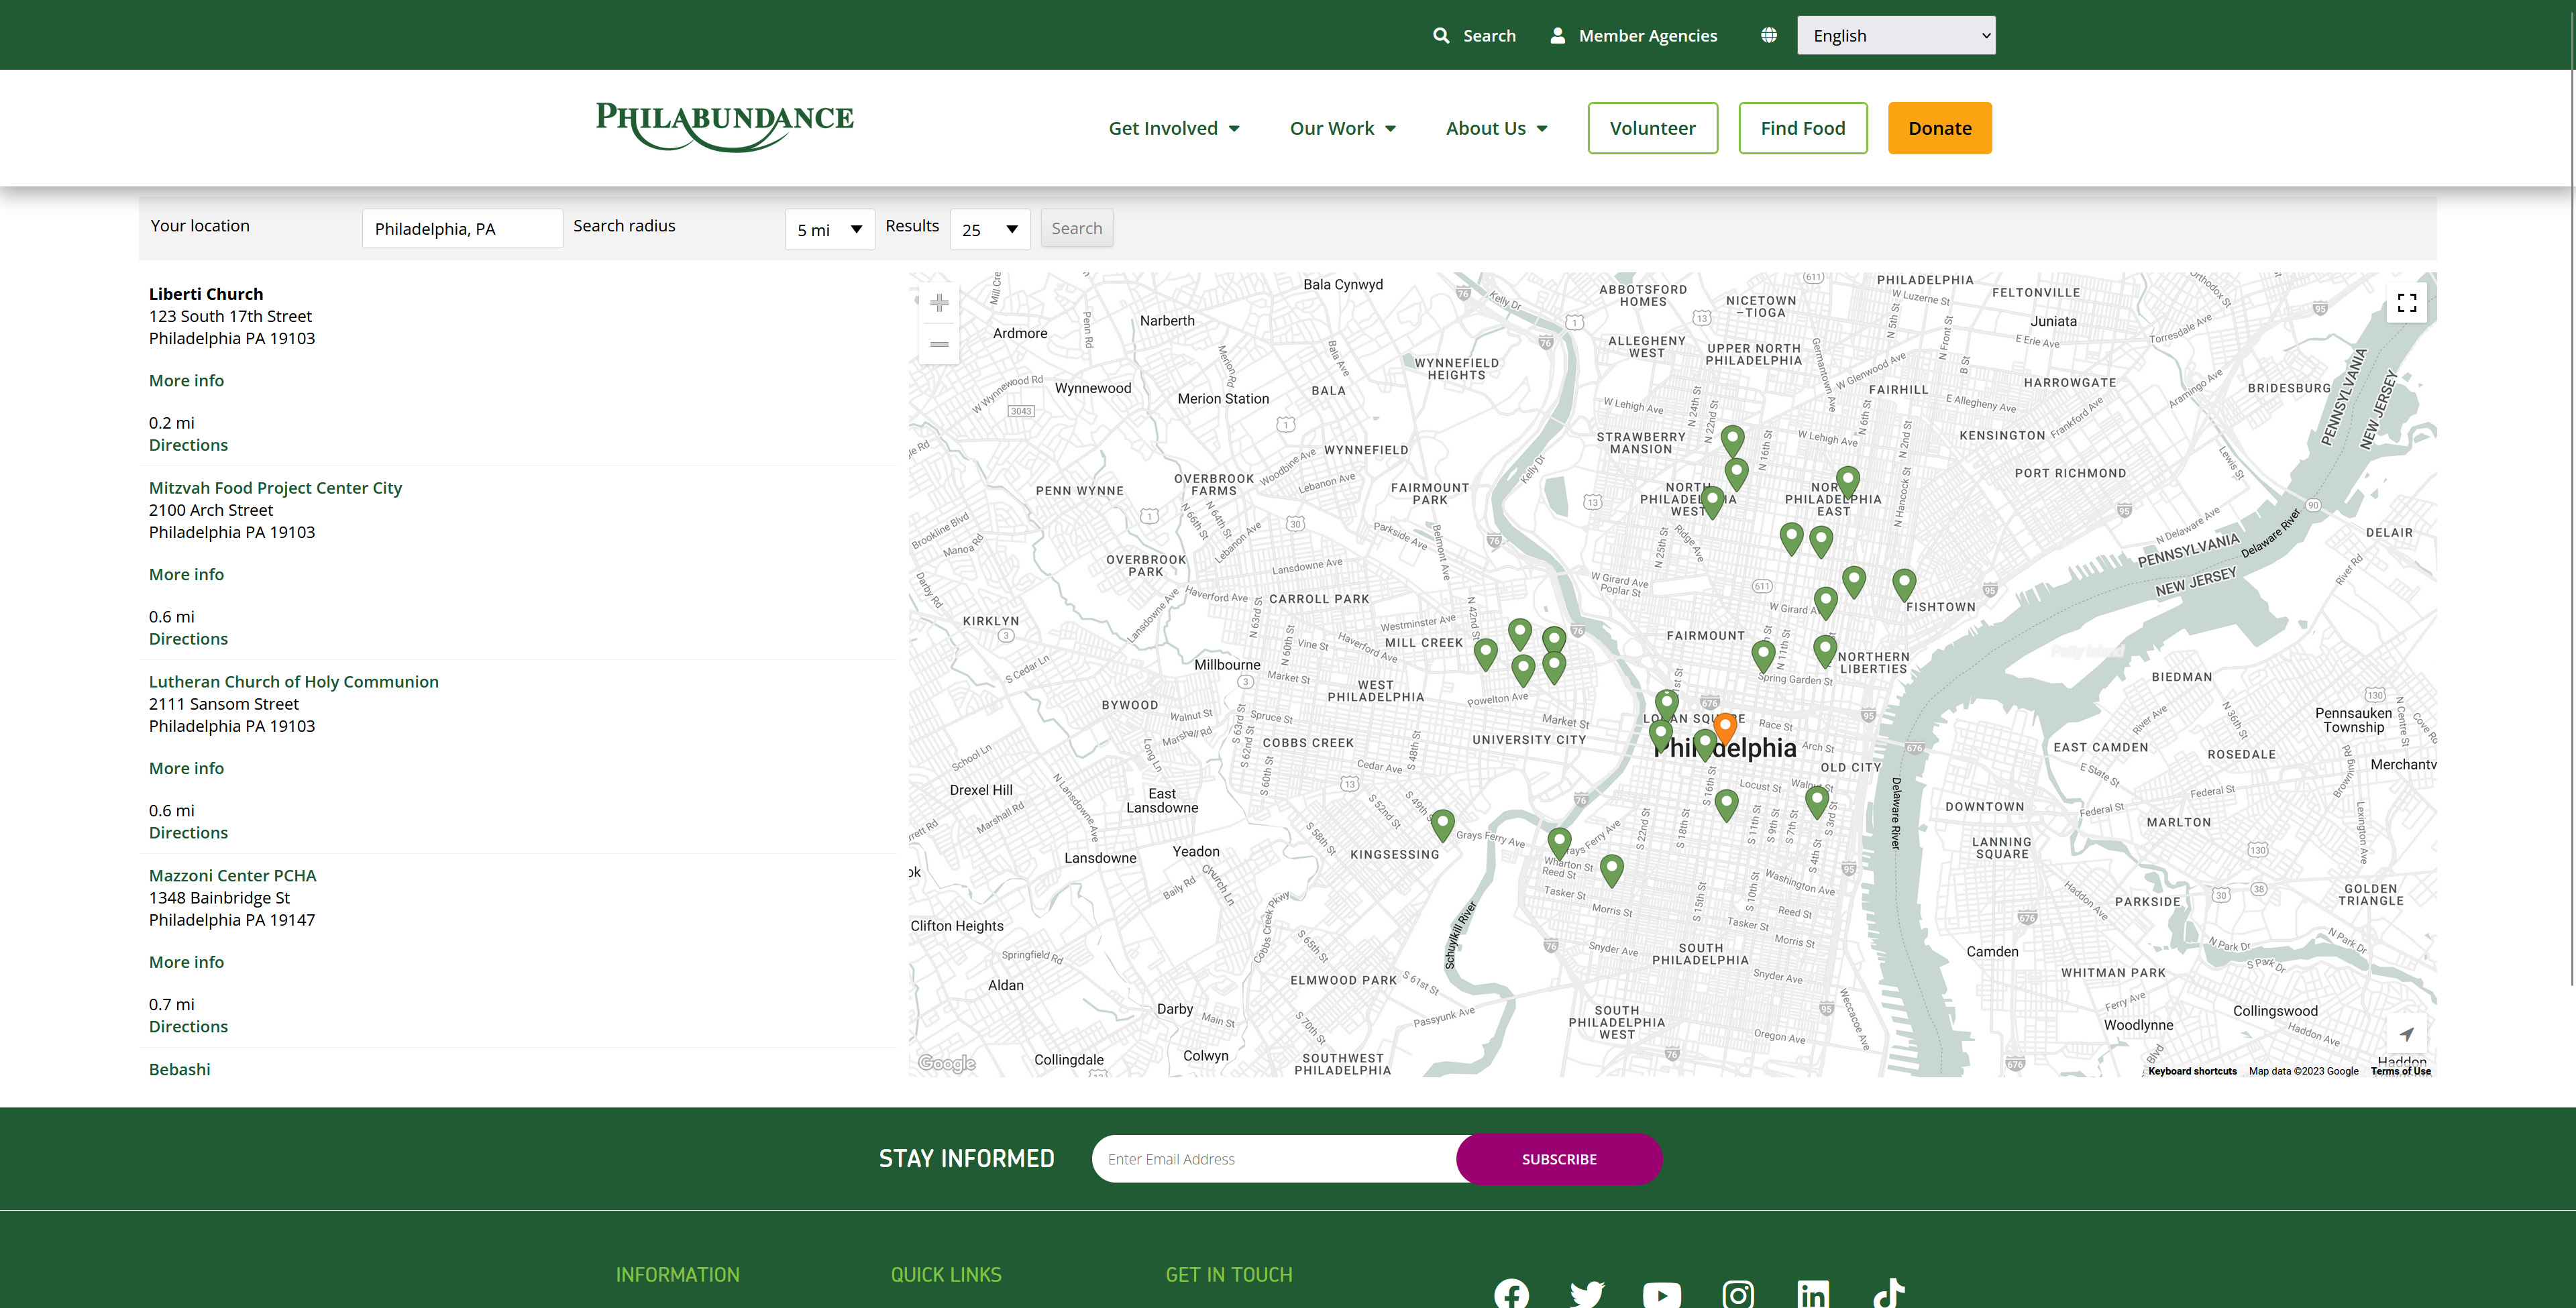The width and height of the screenshot is (2576, 1308).
Task: Open the English language dropdown
Action: click(1896, 35)
